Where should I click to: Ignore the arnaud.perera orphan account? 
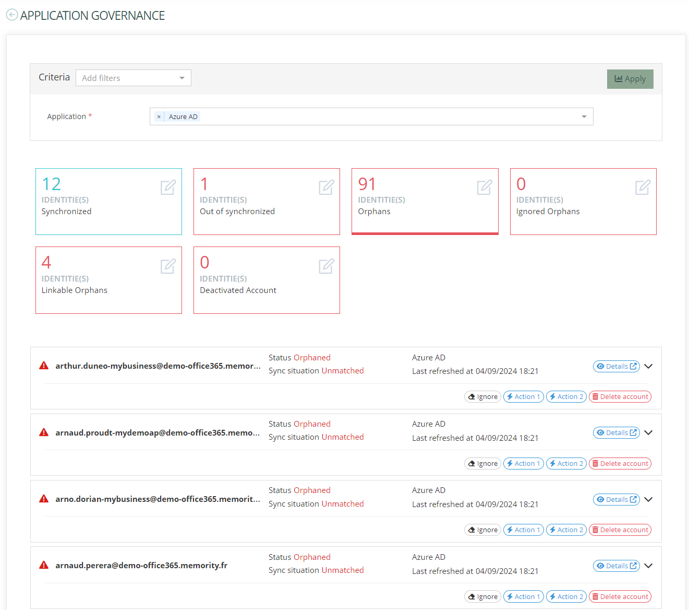point(482,596)
